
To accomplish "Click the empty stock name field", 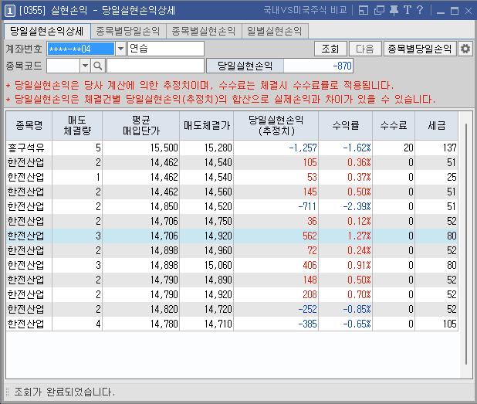I will pos(155,66).
